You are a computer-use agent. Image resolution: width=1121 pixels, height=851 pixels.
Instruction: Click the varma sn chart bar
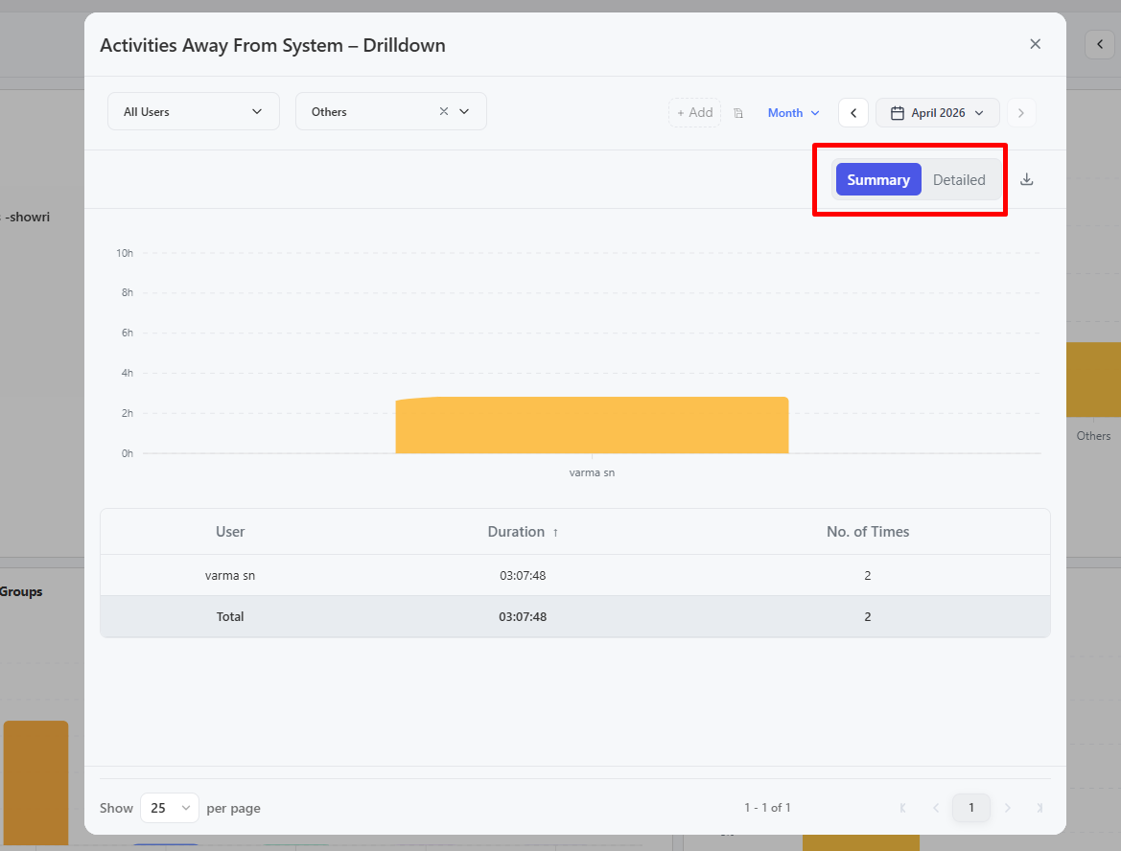pyautogui.click(x=592, y=425)
